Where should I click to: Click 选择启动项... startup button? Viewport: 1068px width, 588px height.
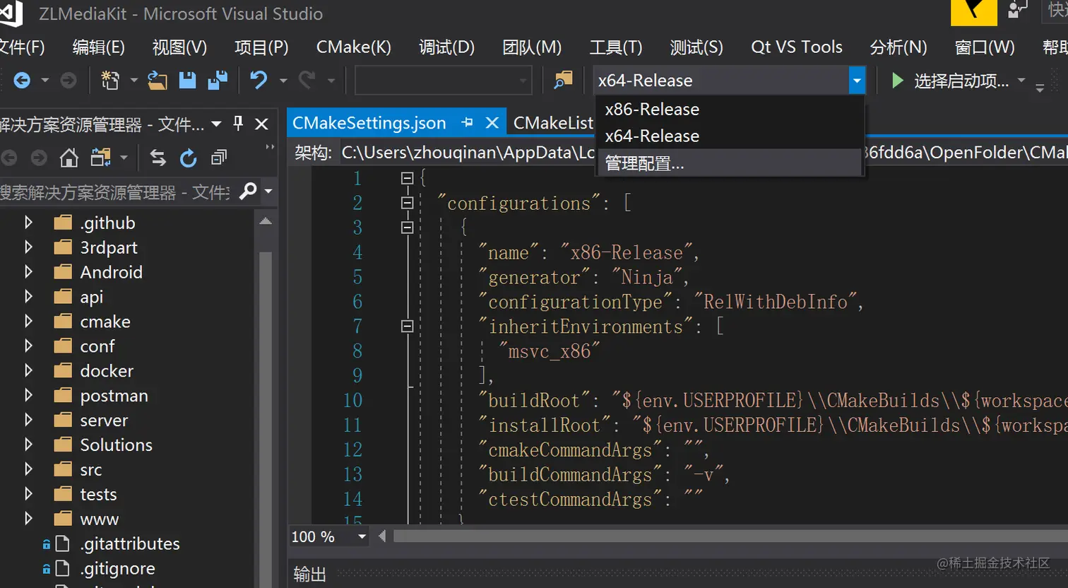[961, 81]
